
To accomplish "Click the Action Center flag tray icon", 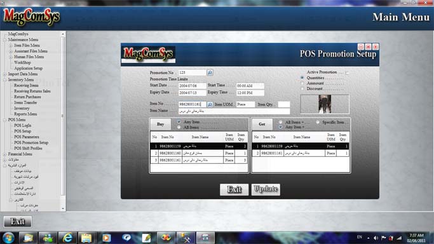I will 383,238.
